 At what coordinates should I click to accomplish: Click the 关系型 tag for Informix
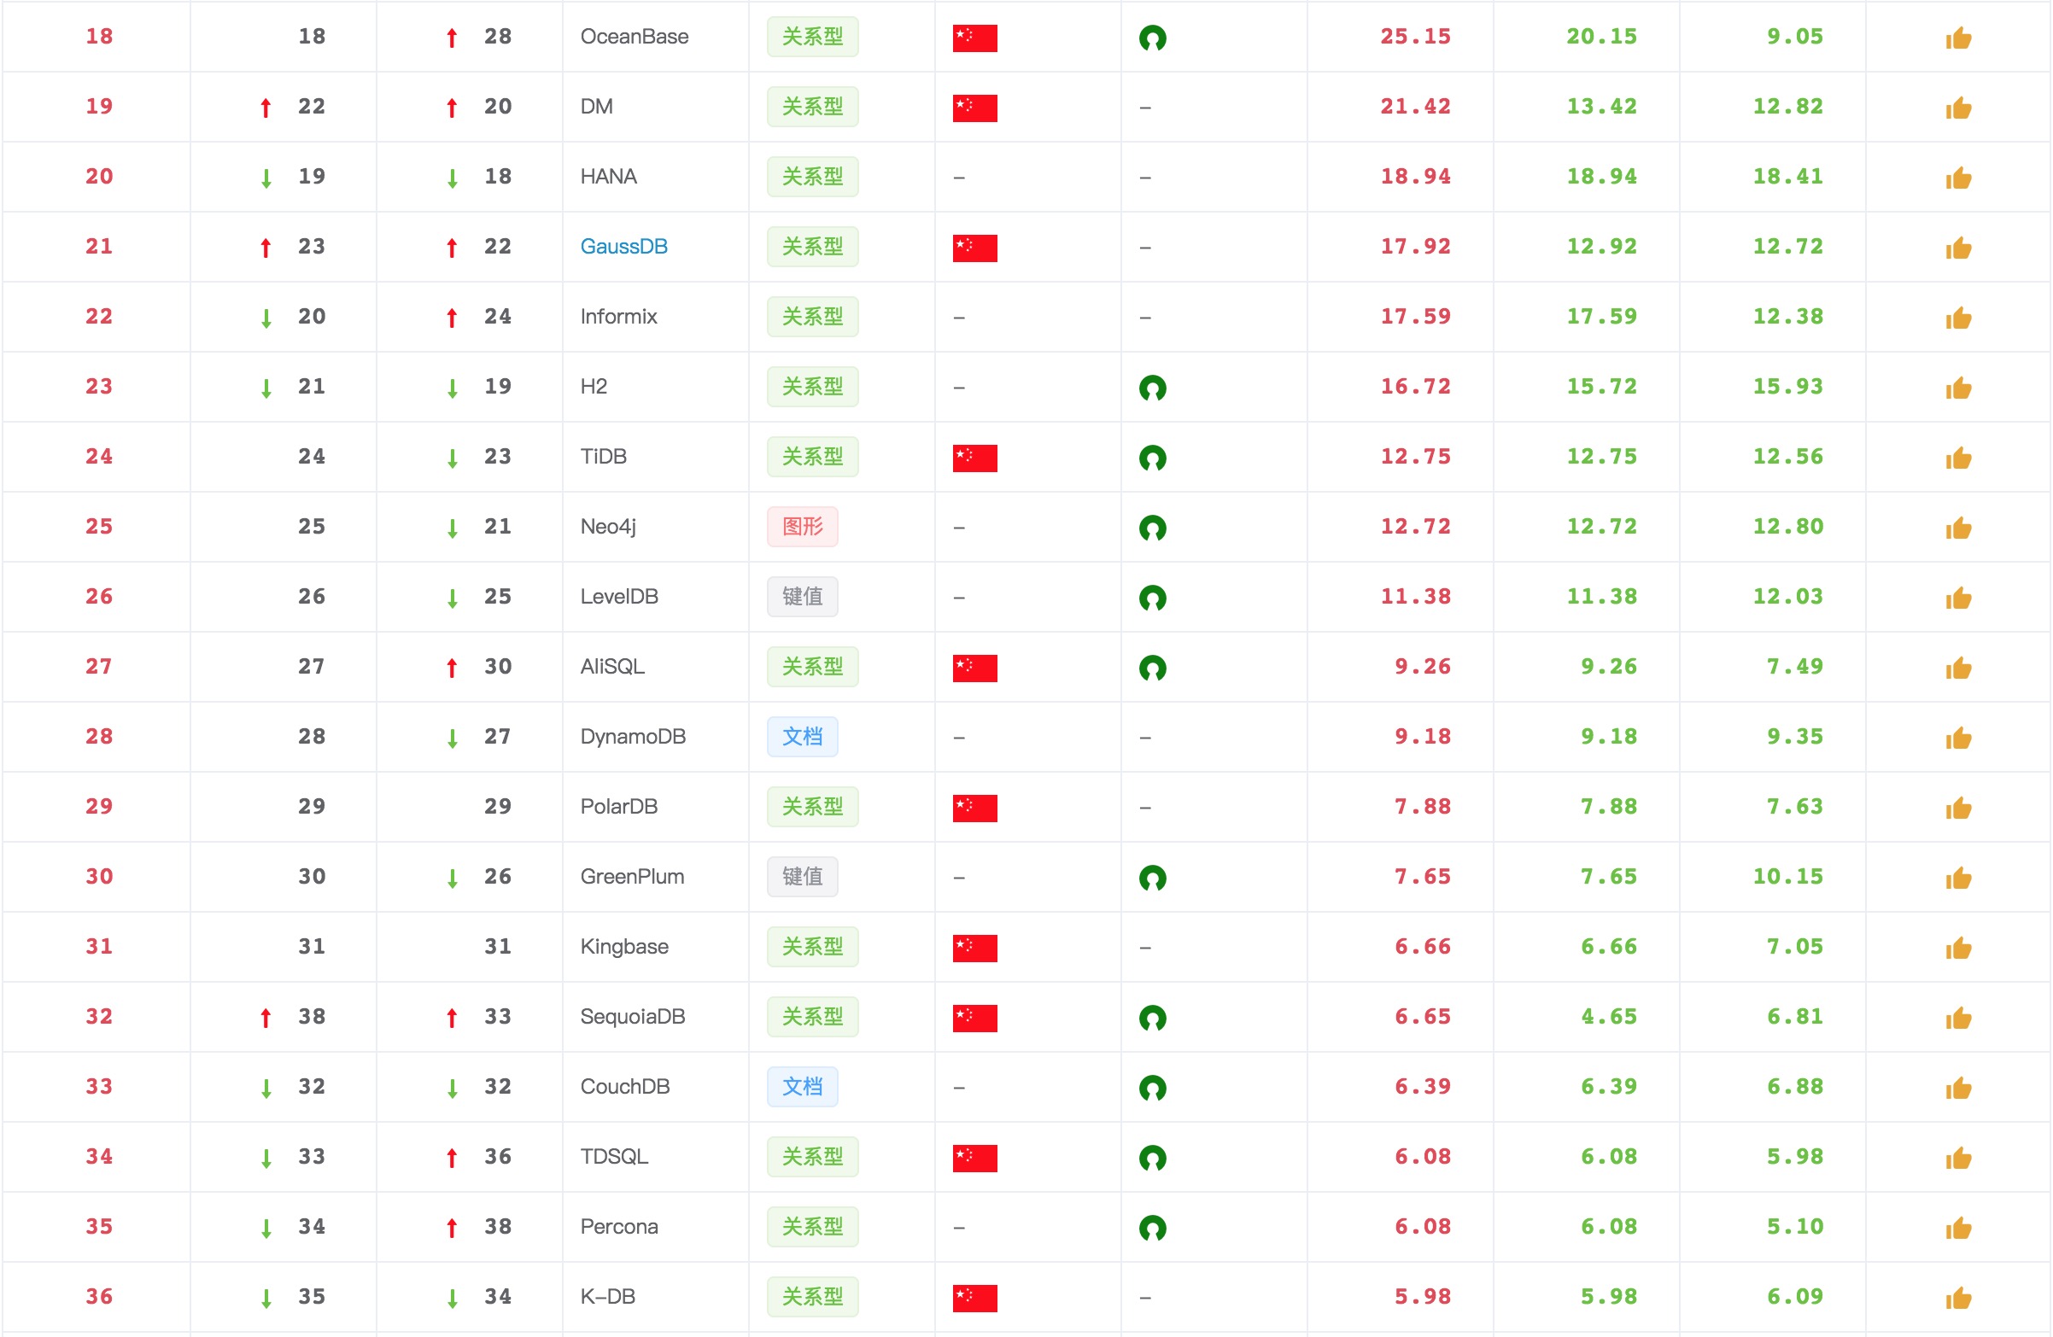click(x=811, y=317)
